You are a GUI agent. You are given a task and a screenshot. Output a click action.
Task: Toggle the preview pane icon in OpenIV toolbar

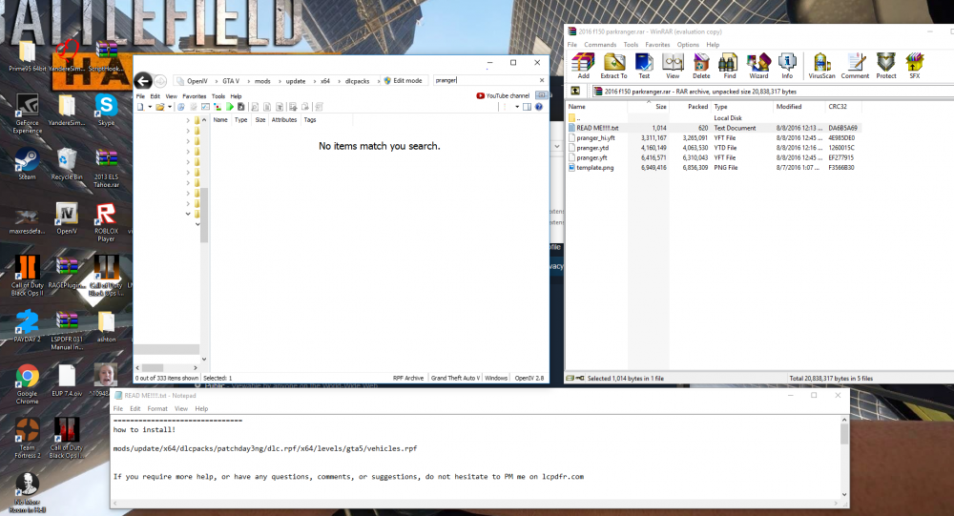[527, 107]
